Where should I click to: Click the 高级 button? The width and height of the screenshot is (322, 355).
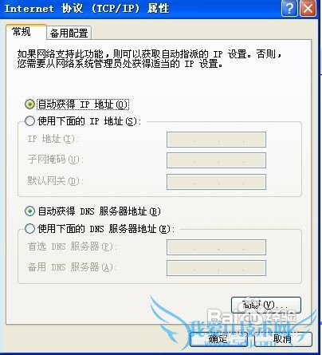coord(266,305)
